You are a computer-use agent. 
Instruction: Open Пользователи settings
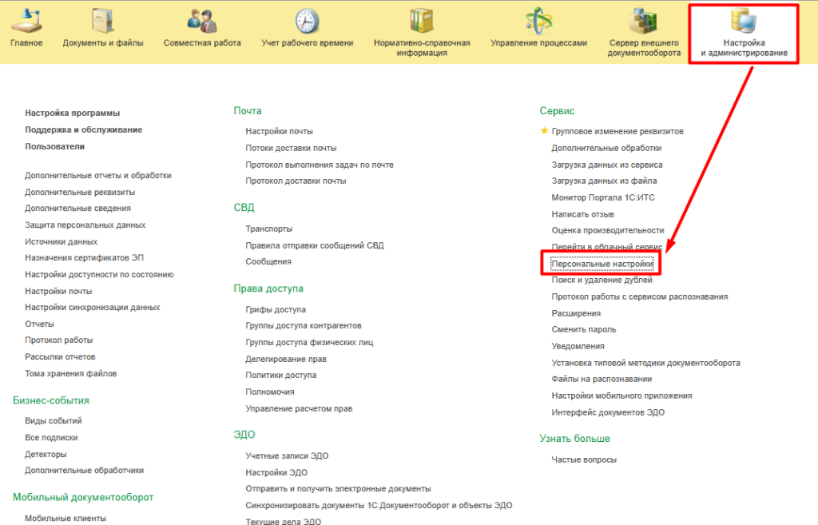click(55, 146)
